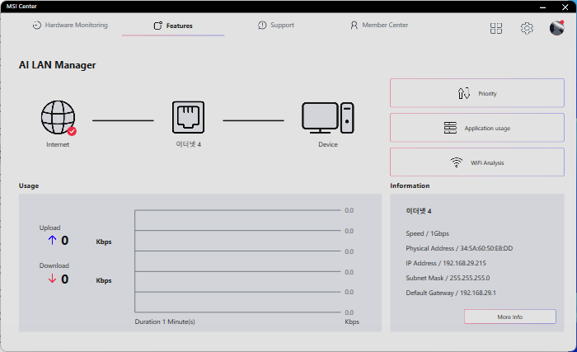Click the Subnet Mask 255.255.255.0 line
577x352 pixels.
pos(448,278)
